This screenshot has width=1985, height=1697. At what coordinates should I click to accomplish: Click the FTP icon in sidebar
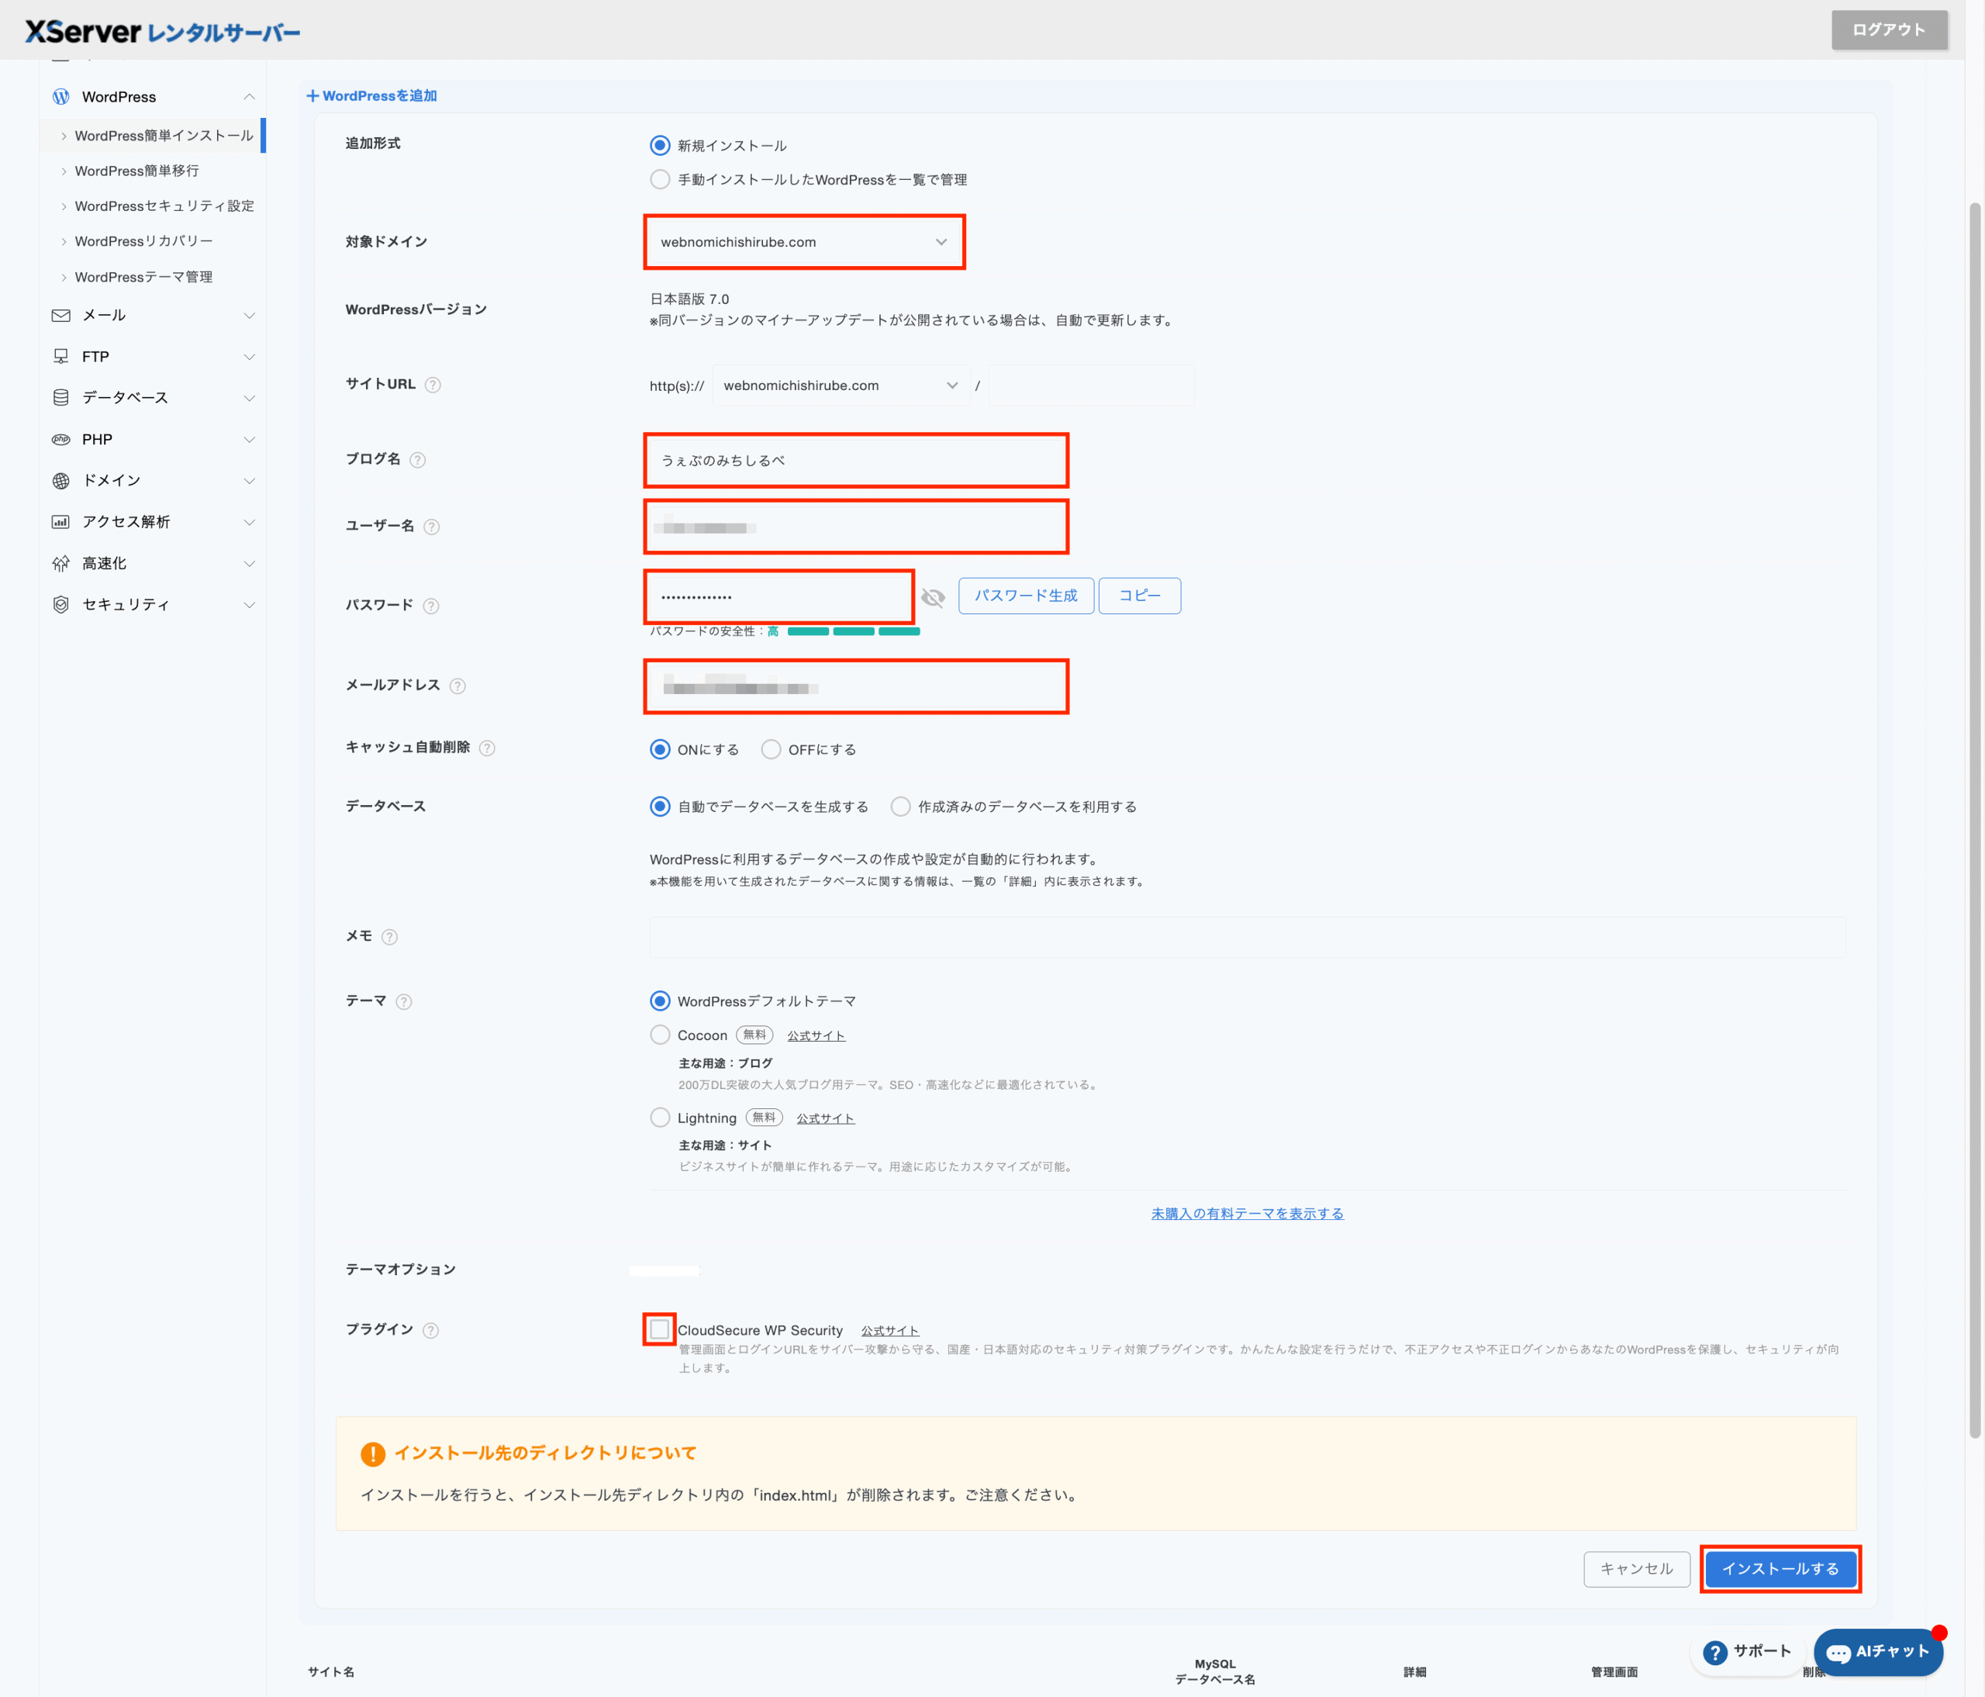tap(61, 357)
